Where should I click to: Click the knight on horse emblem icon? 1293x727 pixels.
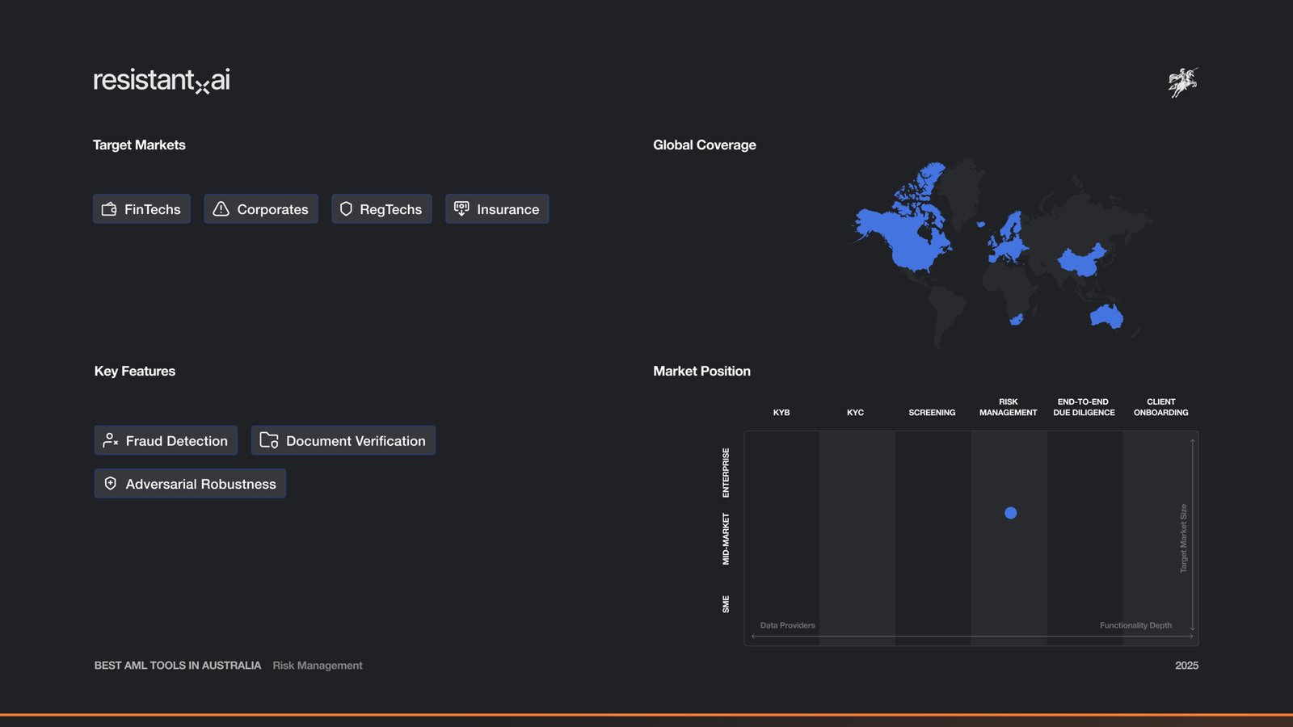click(x=1183, y=82)
